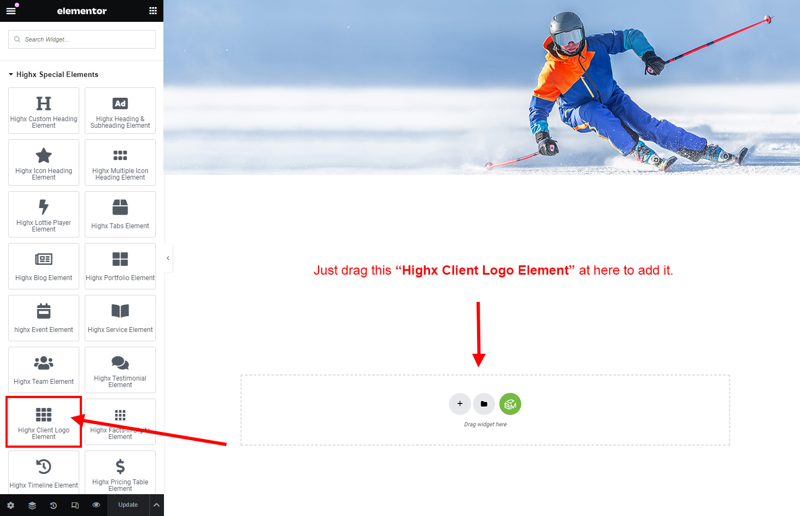The width and height of the screenshot is (800, 516).
Task: Open the History panel icon
Action: [x=54, y=505]
